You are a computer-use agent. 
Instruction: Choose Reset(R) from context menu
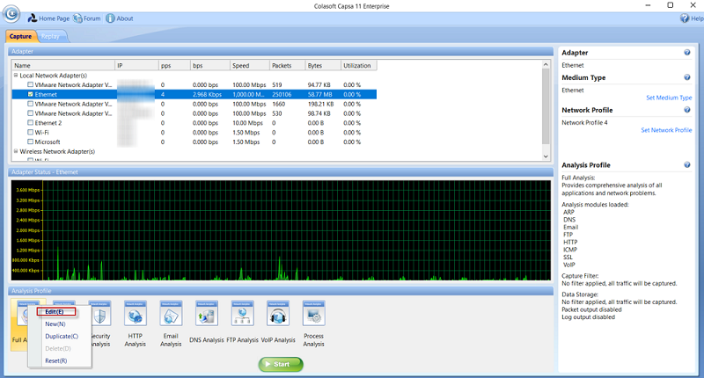56,360
